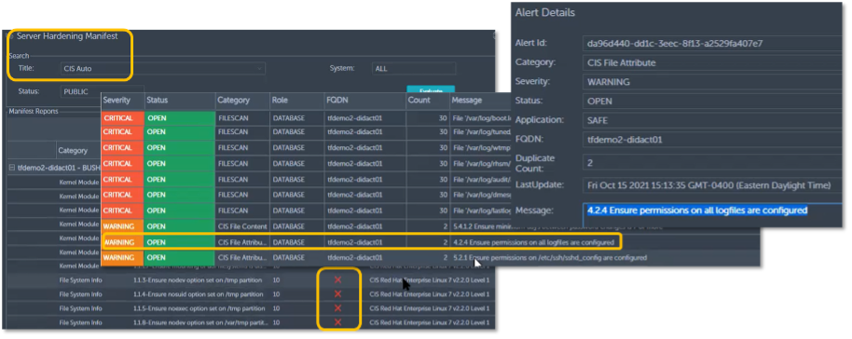The height and width of the screenshot is (339, 852).
Task: Click the Alert Id field in Alert Details
Action: (x=712, y=44)
